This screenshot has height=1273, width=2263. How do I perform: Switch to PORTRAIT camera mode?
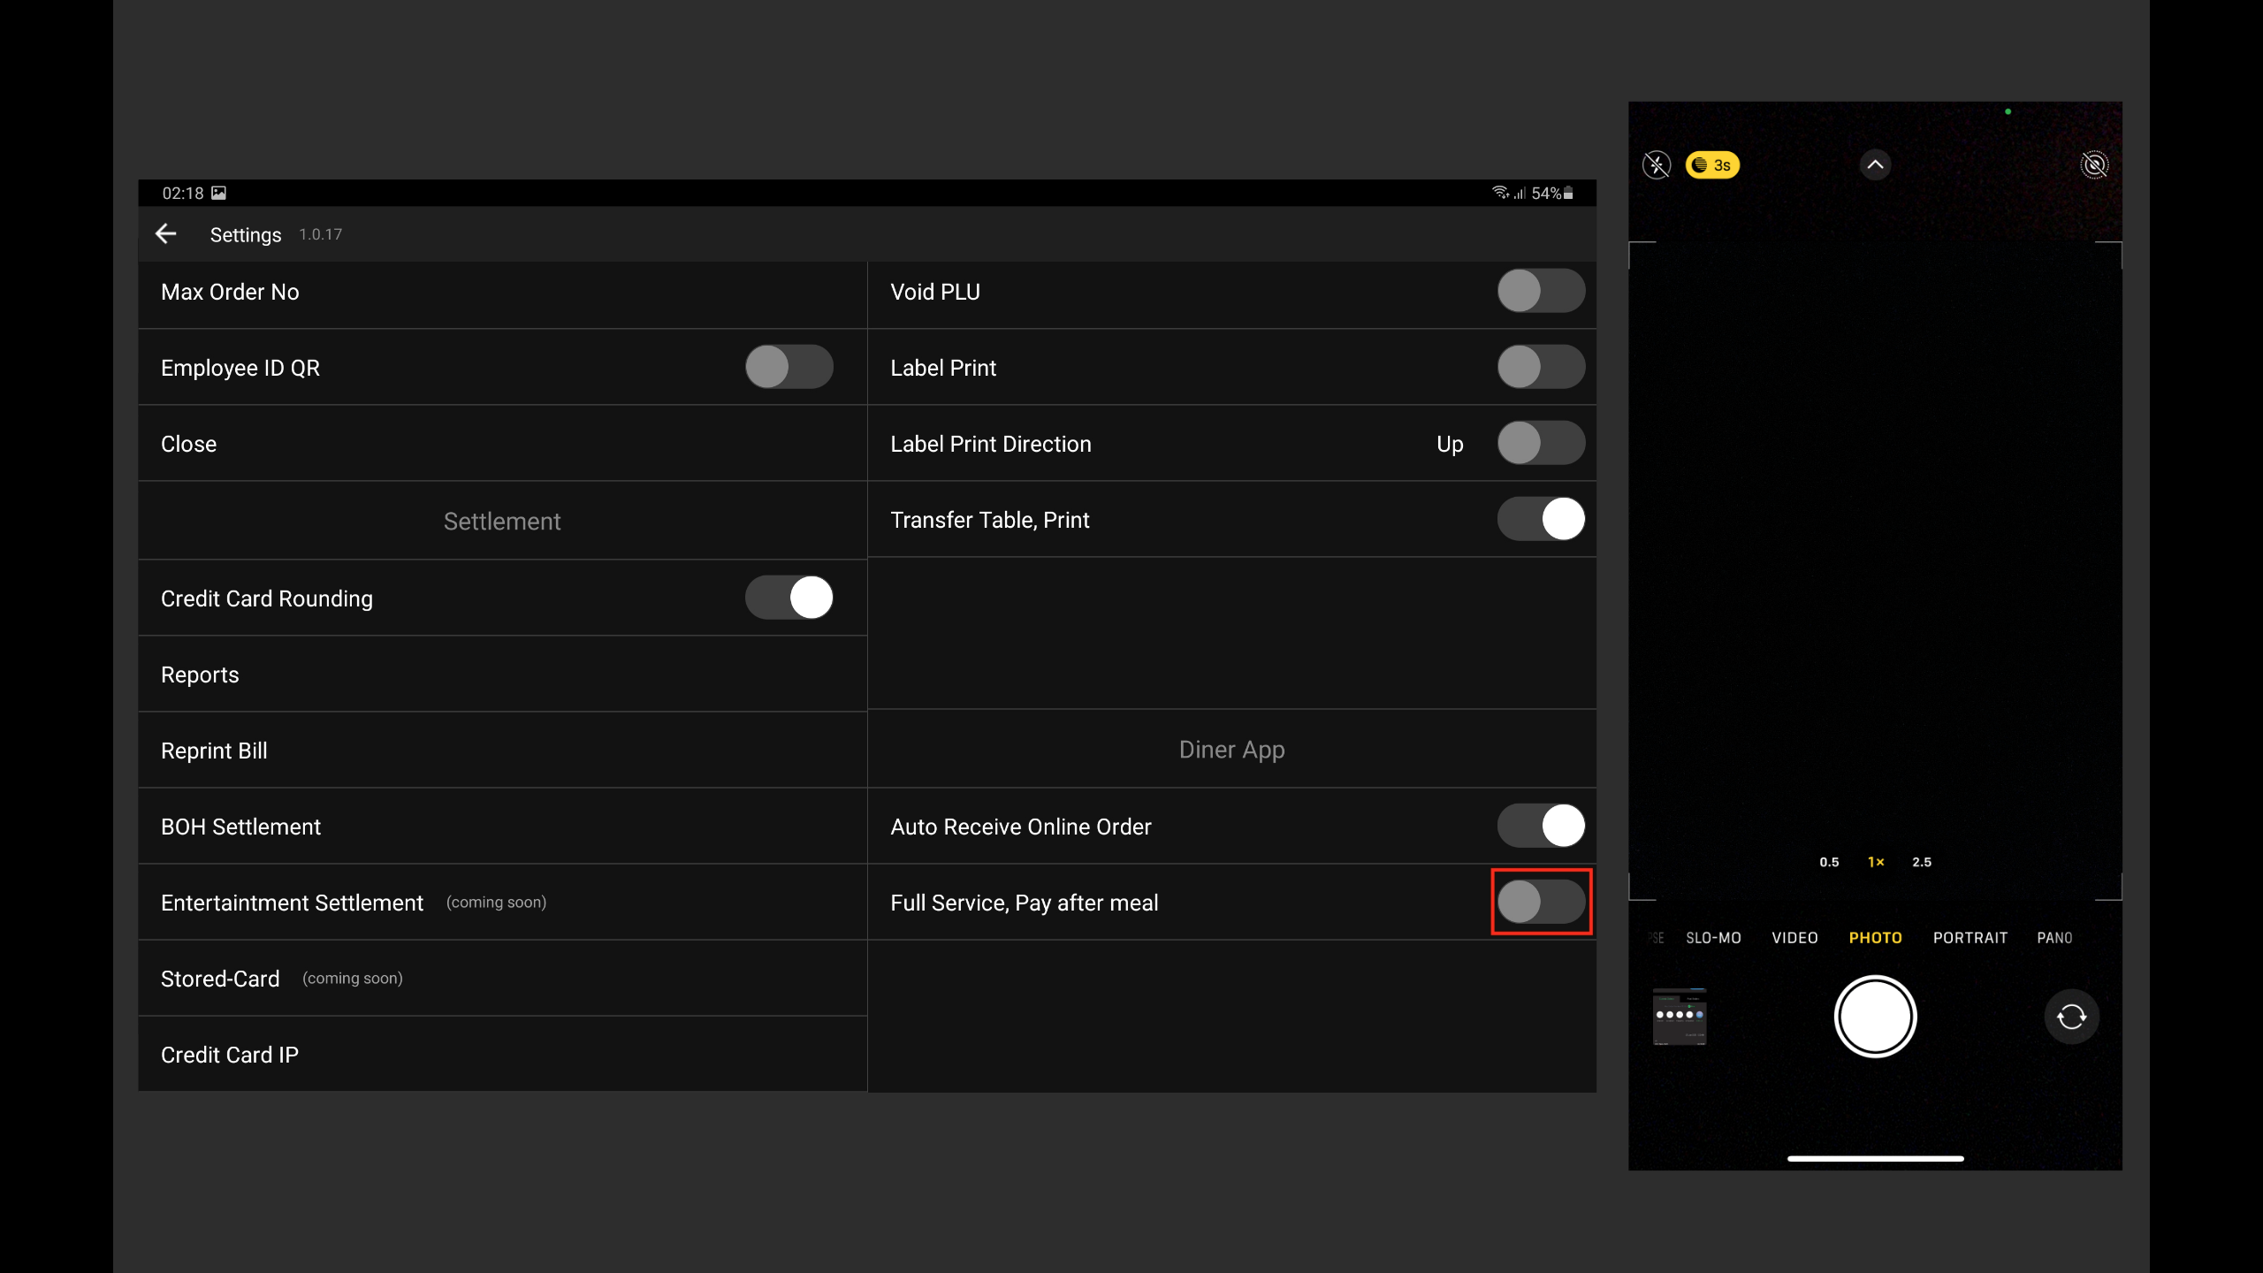(1970, 938)
